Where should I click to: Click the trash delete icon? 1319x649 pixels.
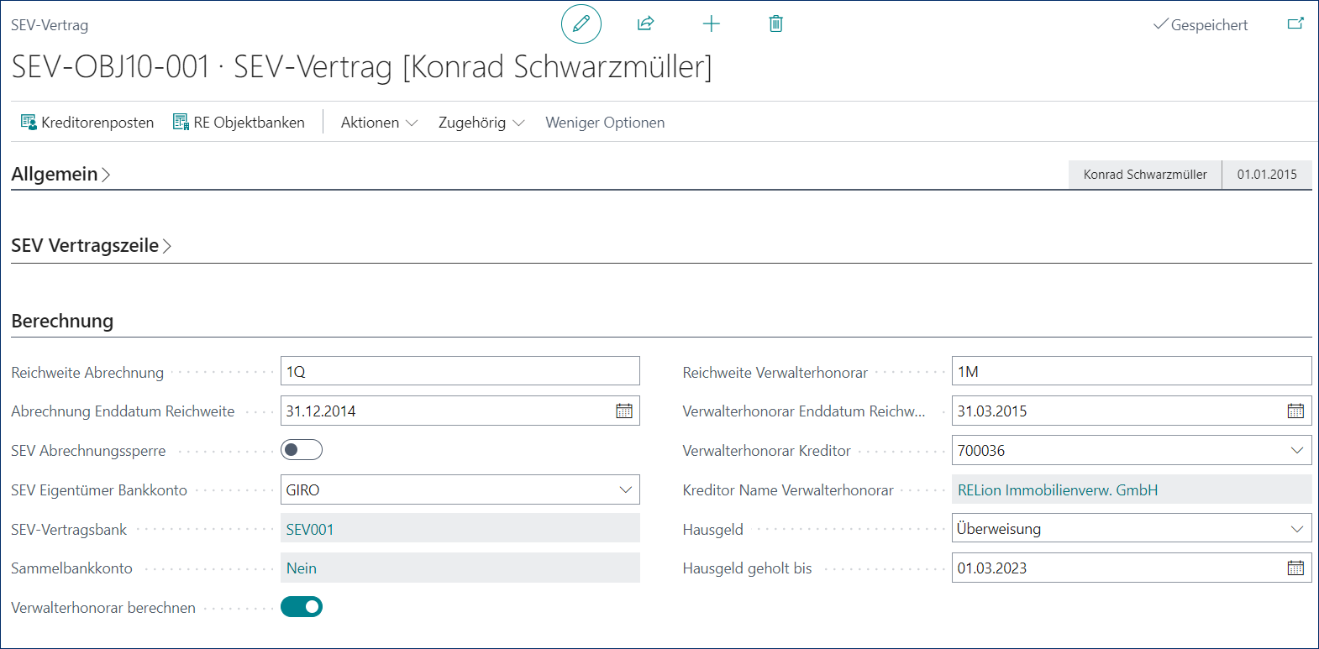(x=775, y=24)
